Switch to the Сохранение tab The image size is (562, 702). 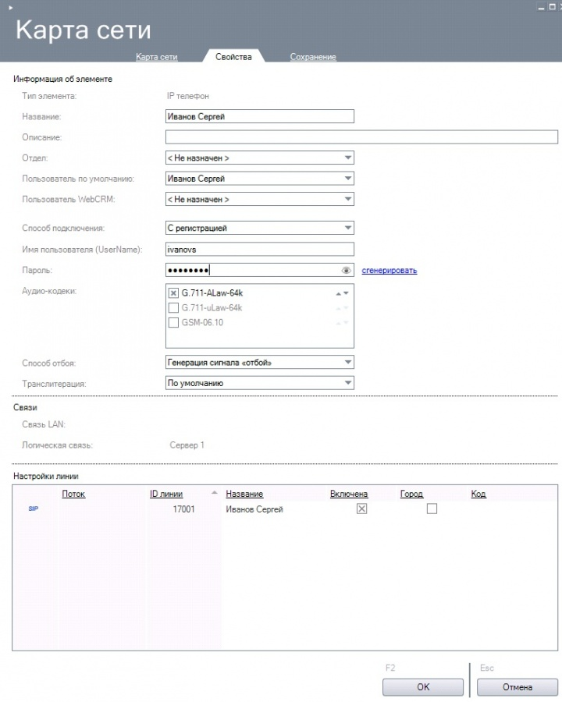(313, 57)
